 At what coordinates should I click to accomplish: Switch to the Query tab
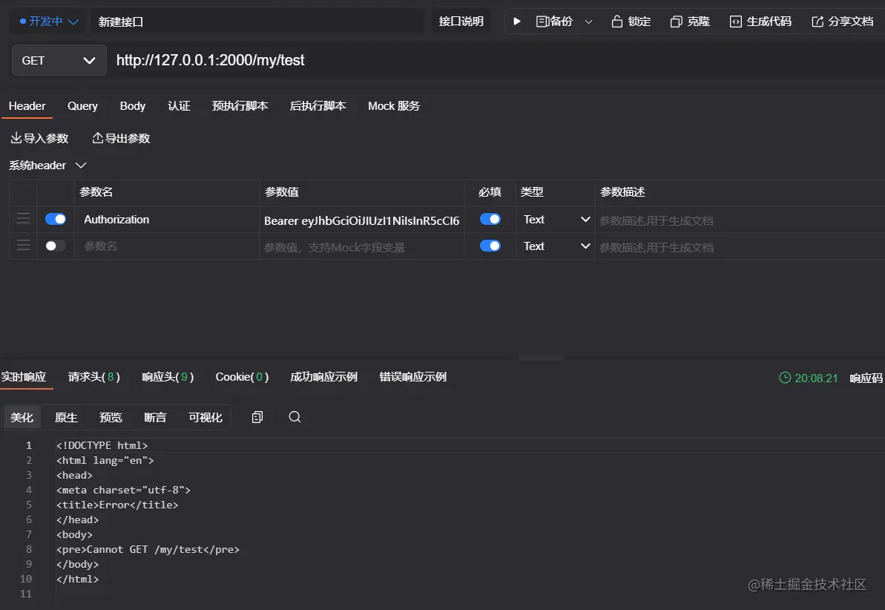tap(82, 106)
